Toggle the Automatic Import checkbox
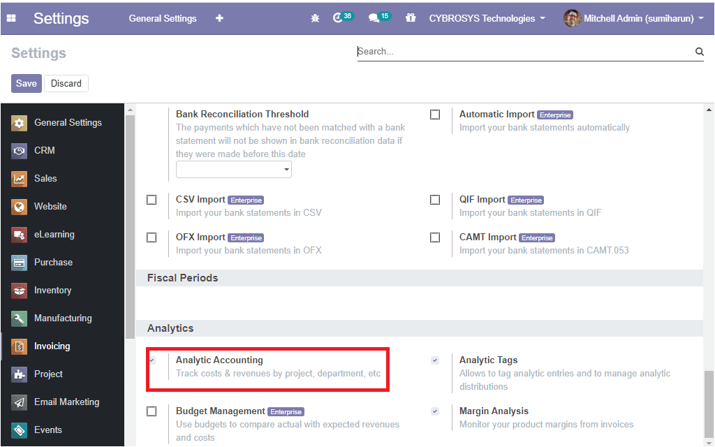This screenshot has width=715, height=447. (435, 115)
